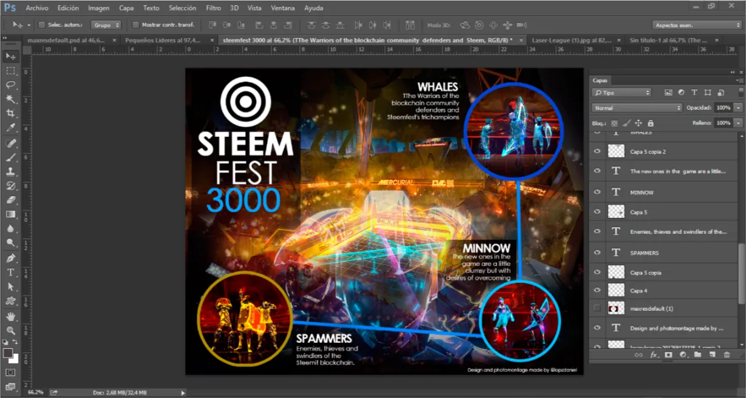Toggle lock all for the layer
The height and width of the screenshot is (398, 746).
pos(651,123)
